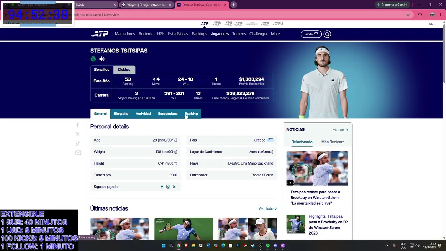Open the Highlights Tsitsipas Brooksby R2 link

click(x=328, y=225)
